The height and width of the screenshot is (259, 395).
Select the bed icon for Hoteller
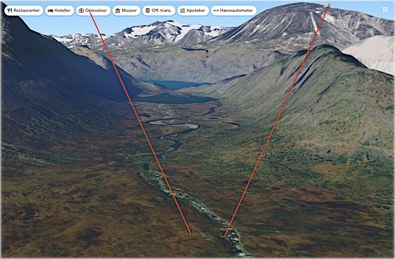50,11
